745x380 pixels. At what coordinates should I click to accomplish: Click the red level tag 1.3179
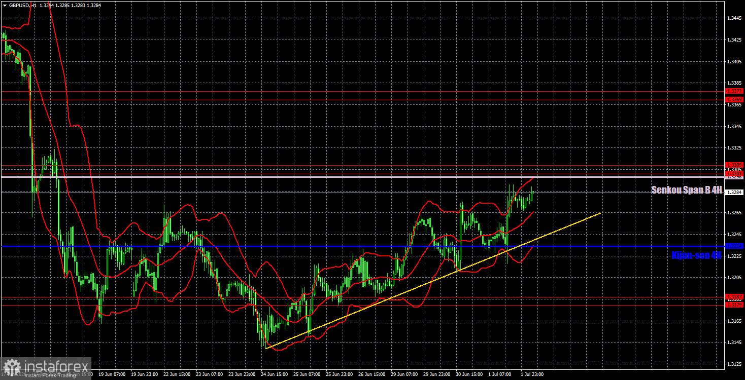pyautogui.click(x=734, y=305)
